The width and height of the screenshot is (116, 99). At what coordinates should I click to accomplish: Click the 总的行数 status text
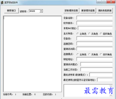[x=49, y=95]
